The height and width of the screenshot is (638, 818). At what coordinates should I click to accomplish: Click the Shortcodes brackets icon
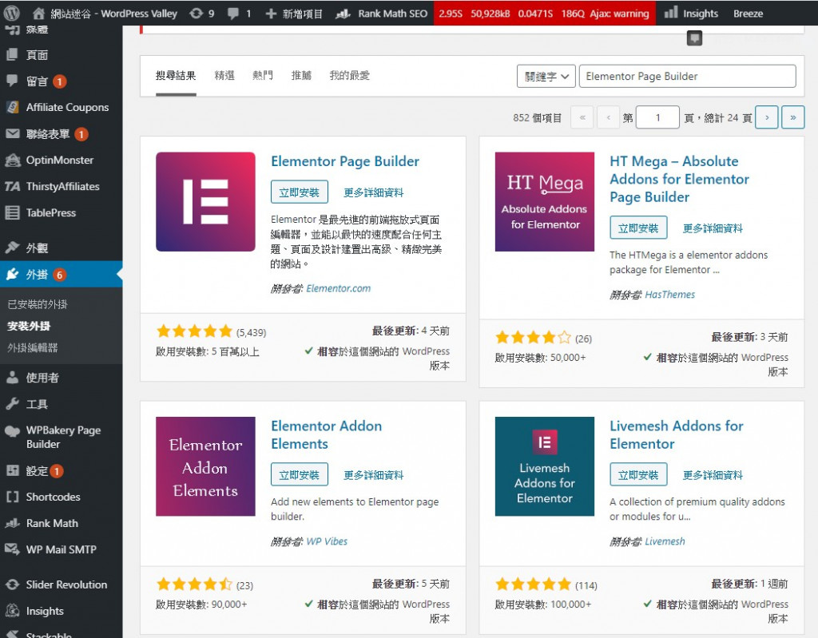click(x=12, y=497)
